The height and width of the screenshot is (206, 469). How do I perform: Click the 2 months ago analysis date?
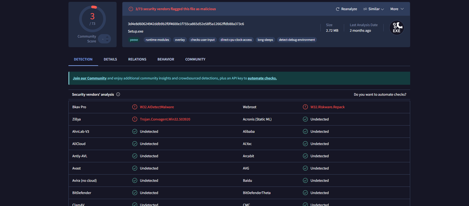tap(360, 31)
